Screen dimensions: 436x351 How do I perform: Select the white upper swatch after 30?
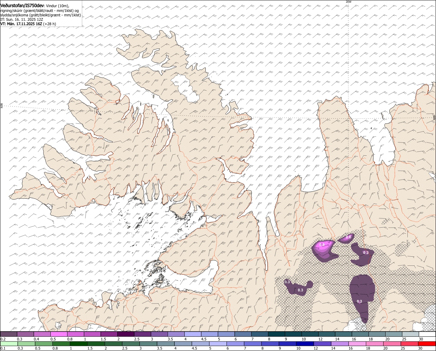pyautogui.click(x=427, y=334)
